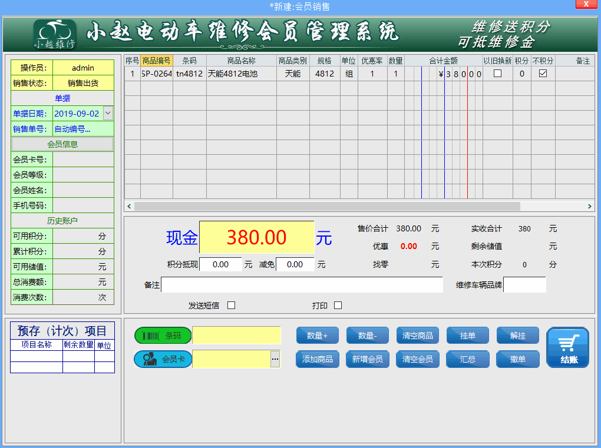Click the 清空会员 button
The width and height of the screenshot is (601, 448).
coord(417,359)
